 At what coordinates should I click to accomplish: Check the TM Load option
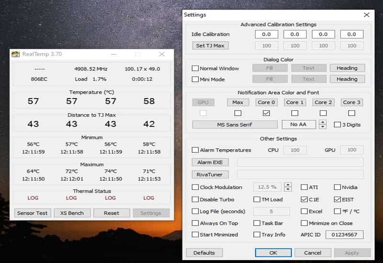click(257, 199)
